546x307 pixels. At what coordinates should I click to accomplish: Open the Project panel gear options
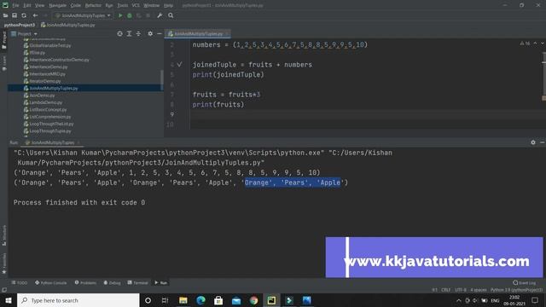(150, 34)
